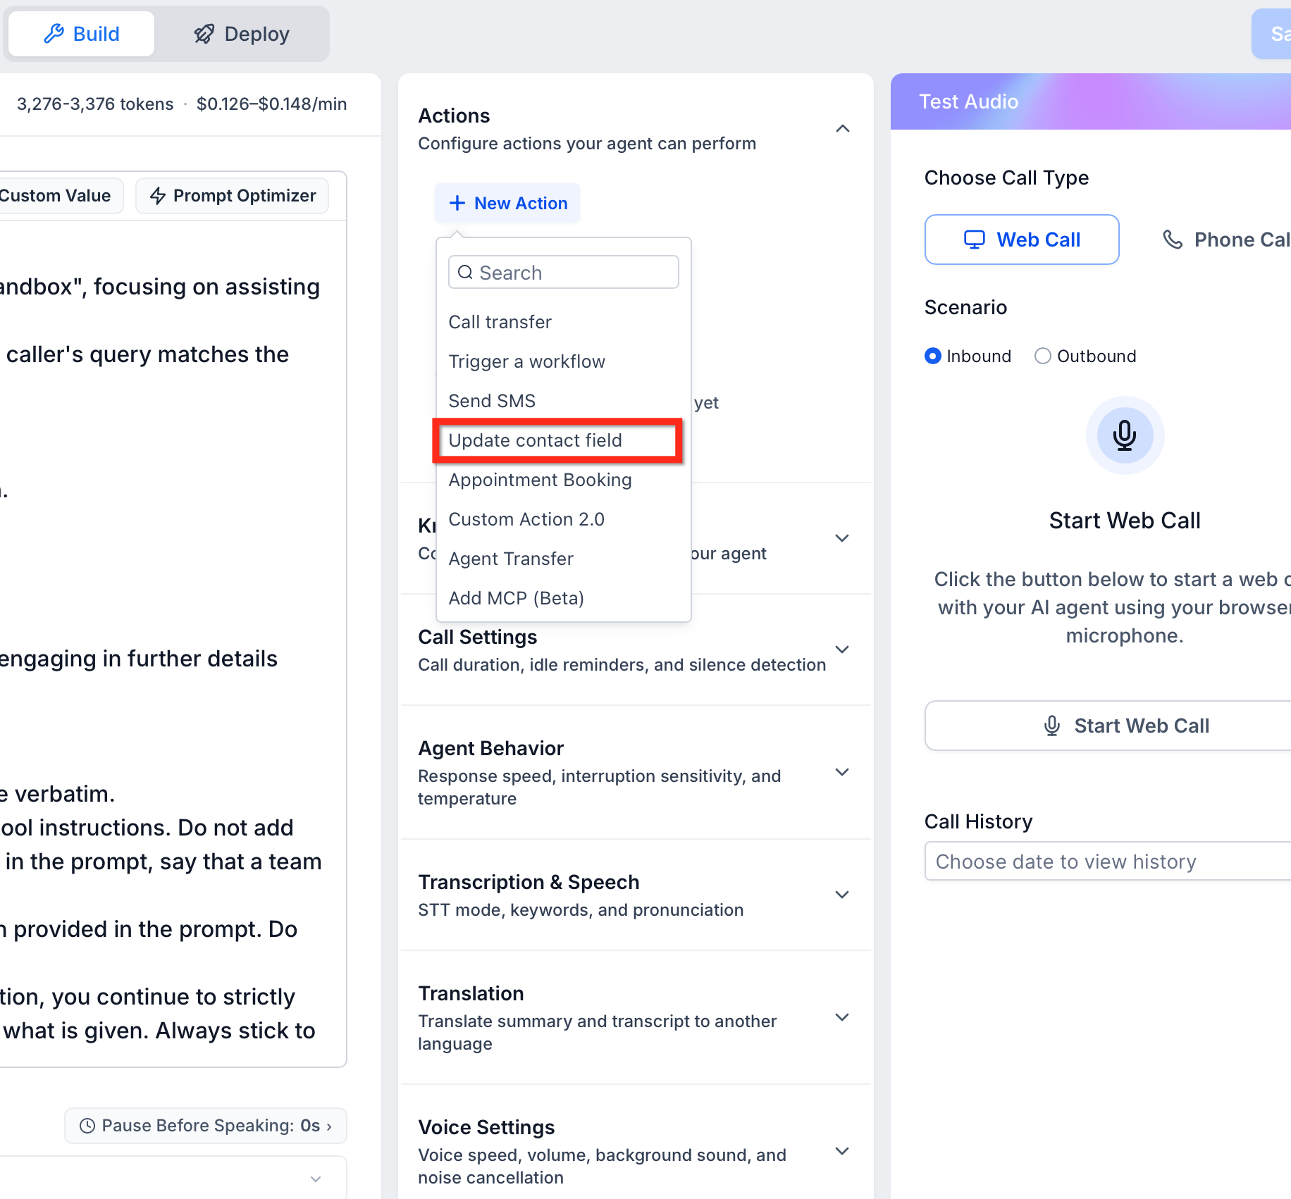Open the Call History date picker

pyautogui.click(x=1108, y=862)
